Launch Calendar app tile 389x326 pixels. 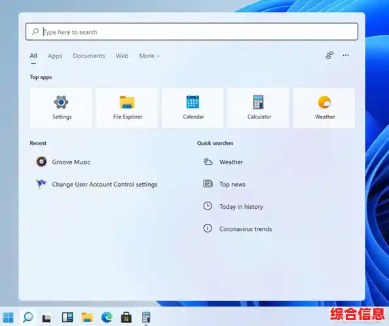click(193, 108)
